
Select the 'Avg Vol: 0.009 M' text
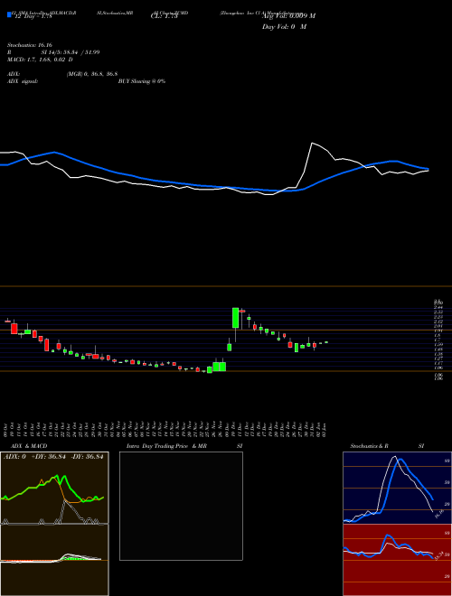[288, 15]
